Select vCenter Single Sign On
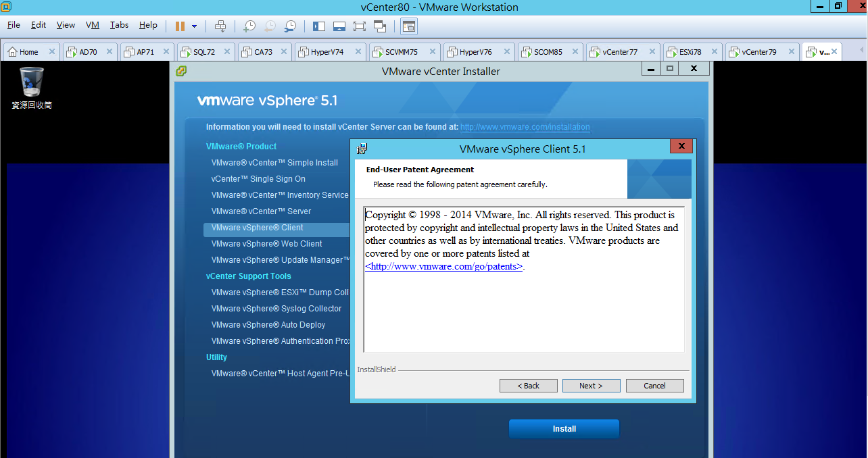868x458 pixels. 258,179
